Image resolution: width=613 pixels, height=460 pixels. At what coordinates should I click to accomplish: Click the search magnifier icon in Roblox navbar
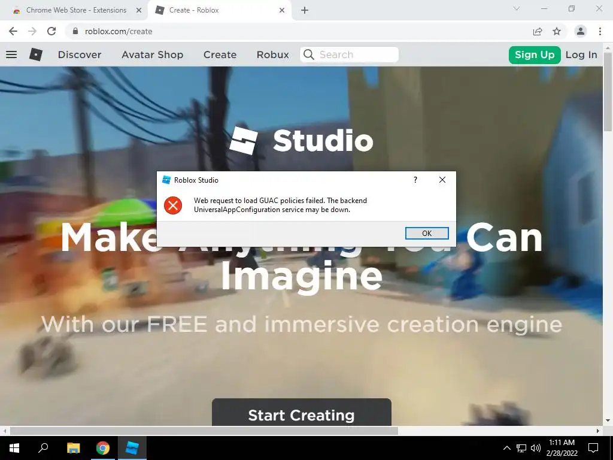[308, 55]
